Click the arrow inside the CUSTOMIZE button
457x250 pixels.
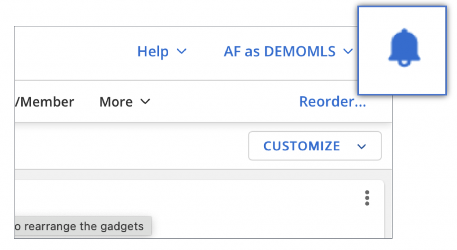tap(361, 146)
